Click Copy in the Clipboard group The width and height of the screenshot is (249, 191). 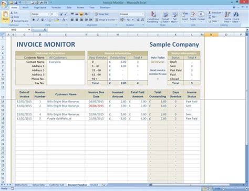(15, 17)
